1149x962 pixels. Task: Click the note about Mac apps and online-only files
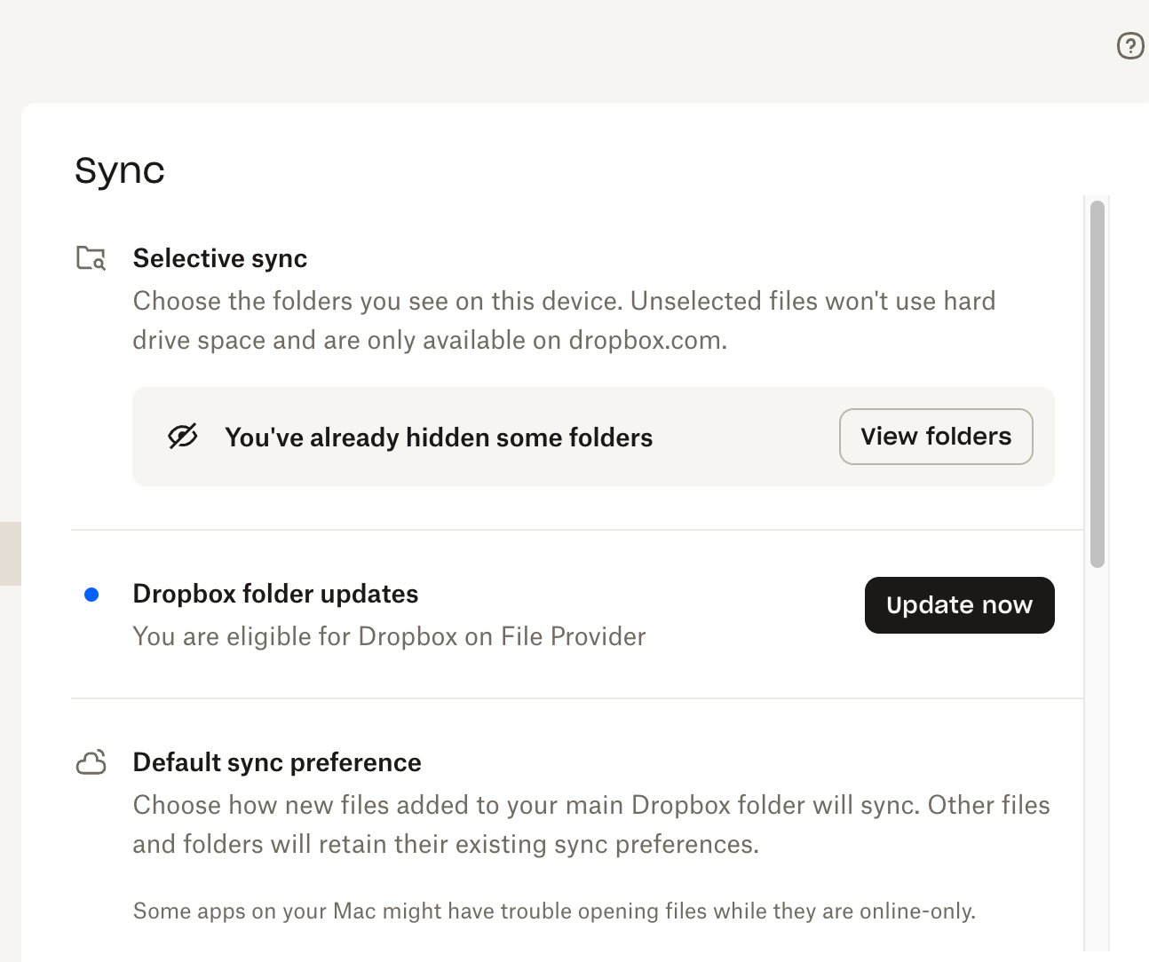click(554, 911)
